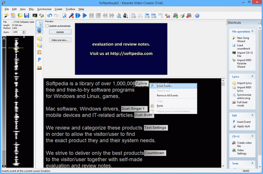Click the stop square button in toolbar

point(98,16)
